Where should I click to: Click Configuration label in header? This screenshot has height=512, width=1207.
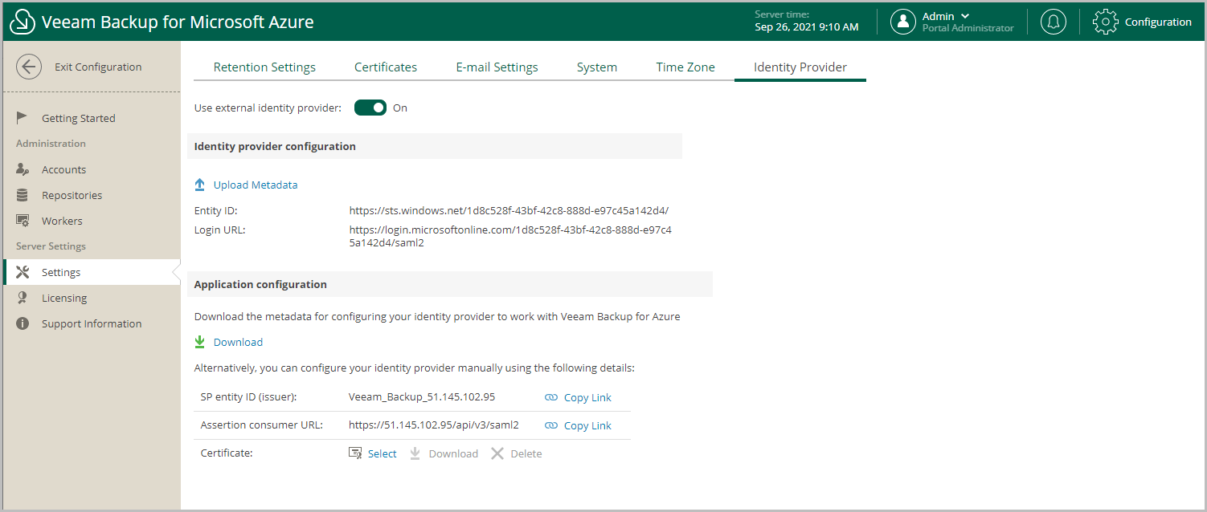1158,22
